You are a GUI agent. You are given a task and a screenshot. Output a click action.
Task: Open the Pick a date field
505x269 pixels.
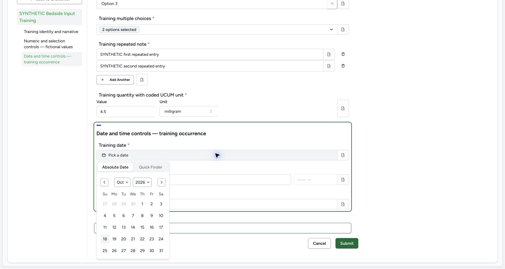[217, 155]
